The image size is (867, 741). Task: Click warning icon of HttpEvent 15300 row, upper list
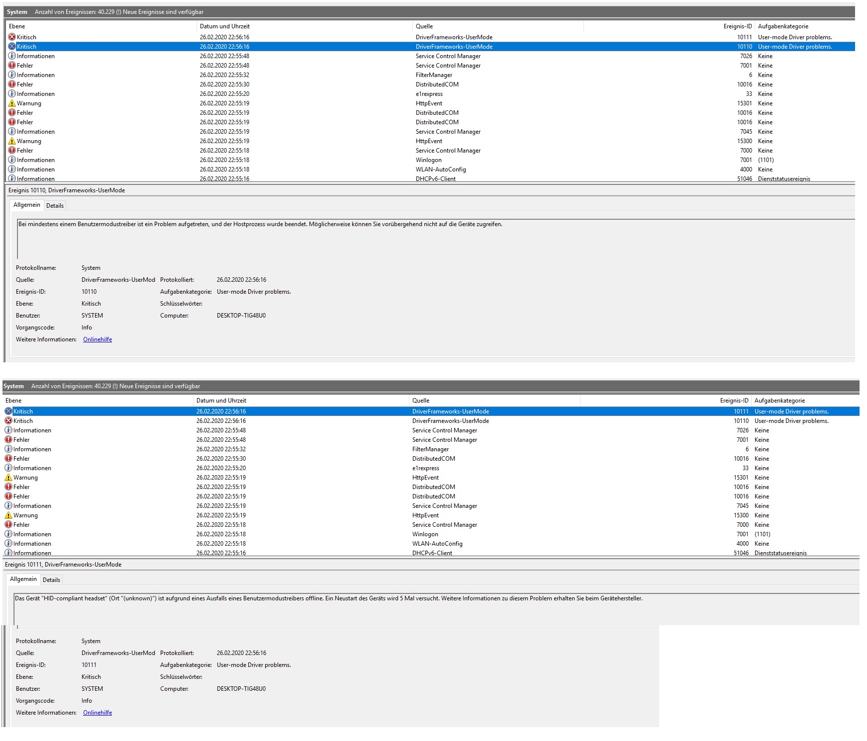[x=12, y=141]
